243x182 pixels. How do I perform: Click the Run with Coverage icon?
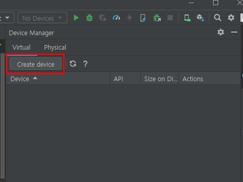point(103,18)
